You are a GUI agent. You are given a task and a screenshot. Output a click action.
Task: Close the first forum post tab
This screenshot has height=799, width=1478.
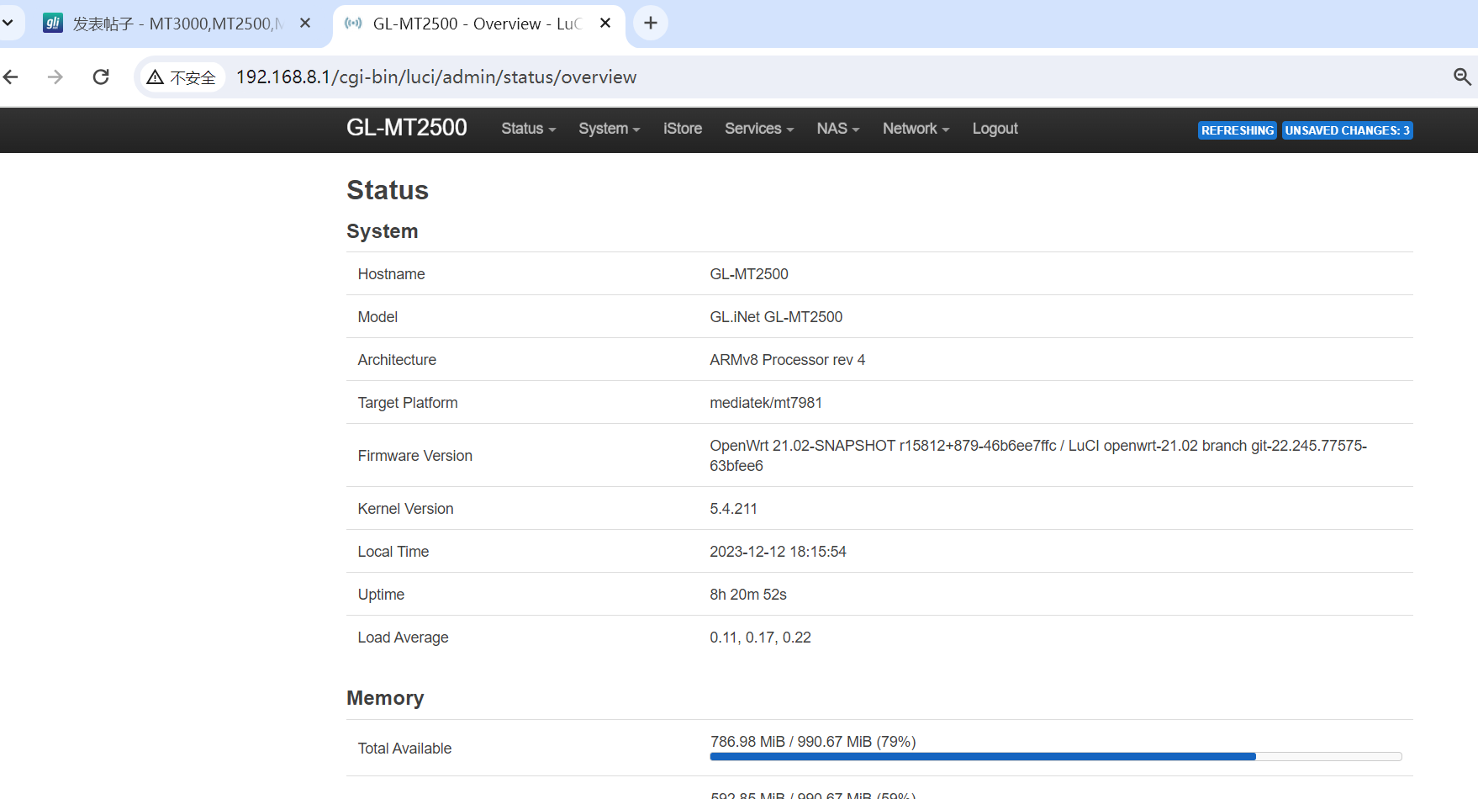[305, 24]
